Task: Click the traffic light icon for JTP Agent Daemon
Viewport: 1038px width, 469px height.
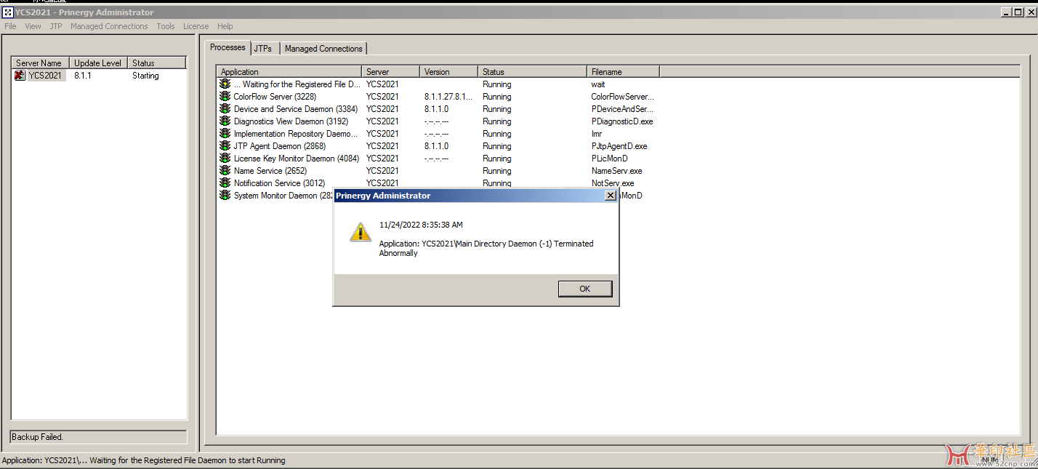Action: coord(225,146)
